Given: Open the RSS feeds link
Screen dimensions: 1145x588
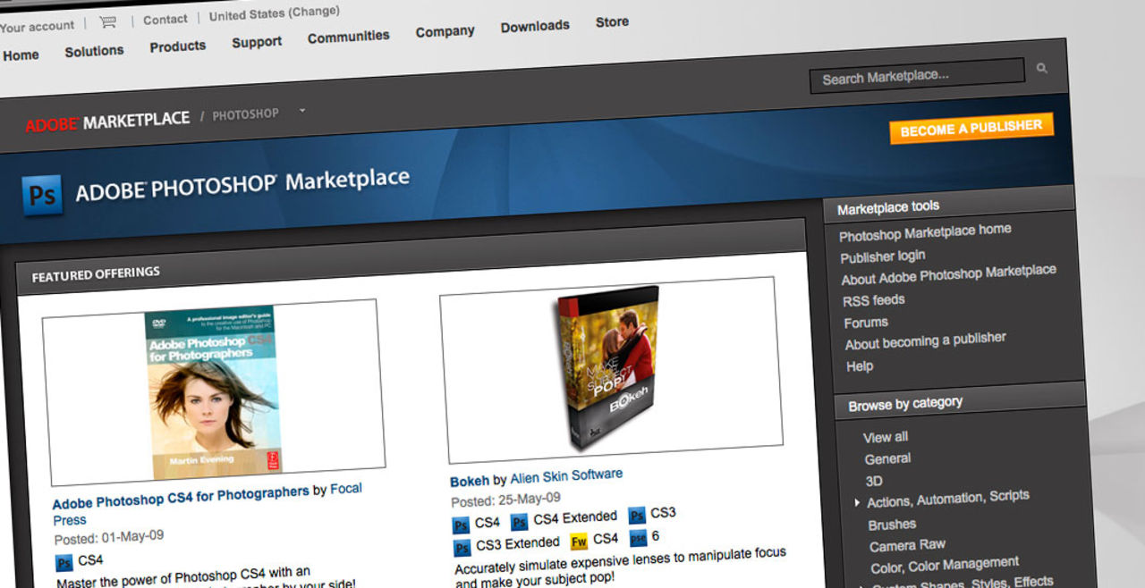Looking at the screenshot, I should point(874,300).
